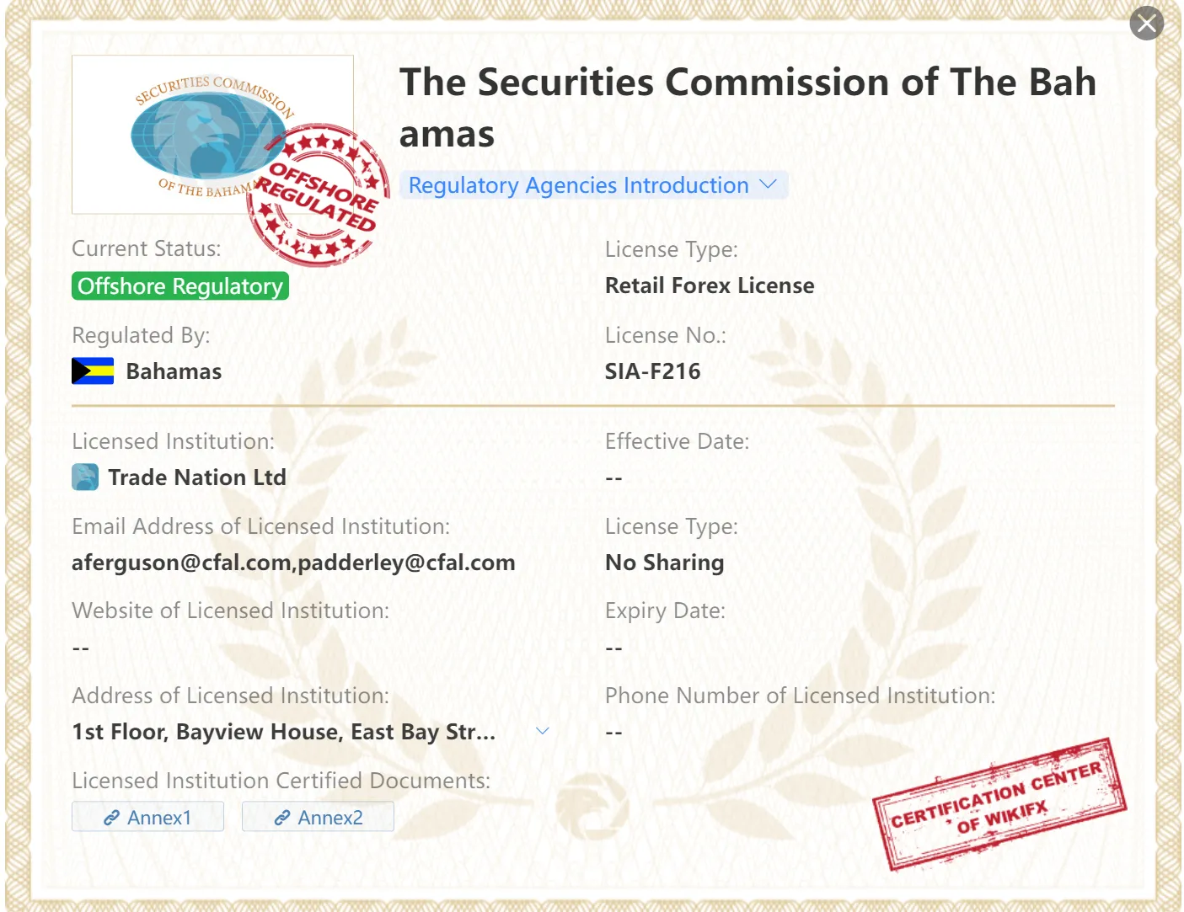Click the Trade Nation Ltd institution name

[197, 477]
